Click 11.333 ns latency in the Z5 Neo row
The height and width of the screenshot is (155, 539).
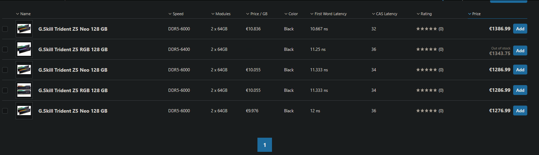point(319,70)
